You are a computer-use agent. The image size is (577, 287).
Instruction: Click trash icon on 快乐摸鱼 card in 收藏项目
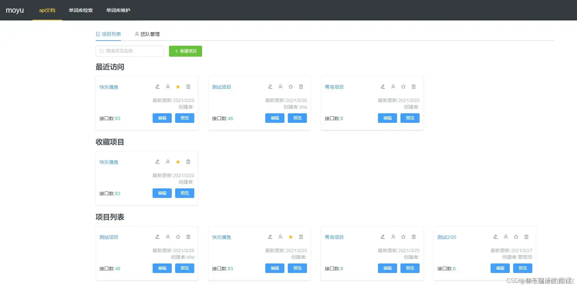(x=188, y=162)
